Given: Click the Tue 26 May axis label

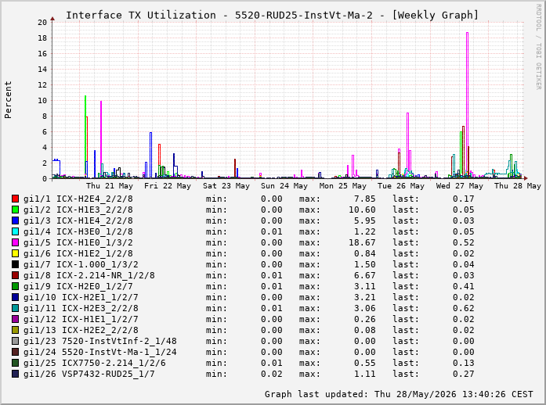Looking at the screenshot, I should [401, 186].
